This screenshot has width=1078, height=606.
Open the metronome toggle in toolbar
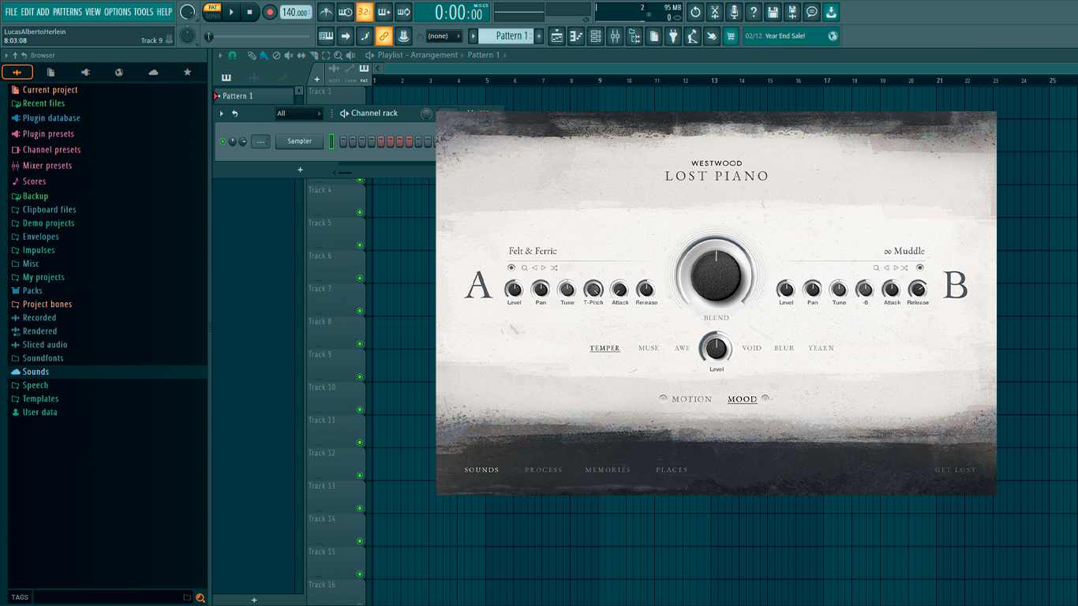click(x=326, y=12)
